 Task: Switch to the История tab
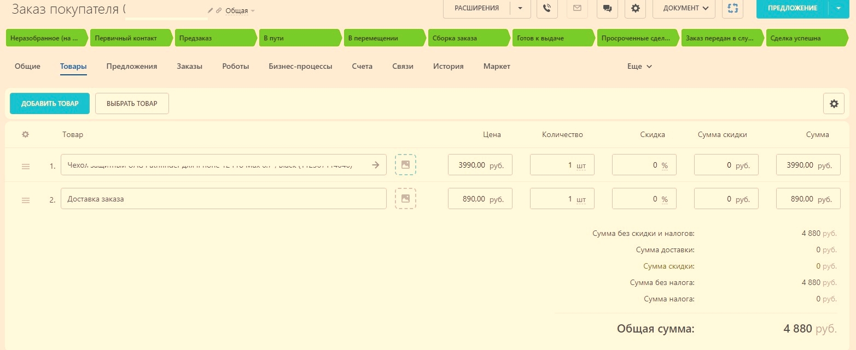click(448, 66)
